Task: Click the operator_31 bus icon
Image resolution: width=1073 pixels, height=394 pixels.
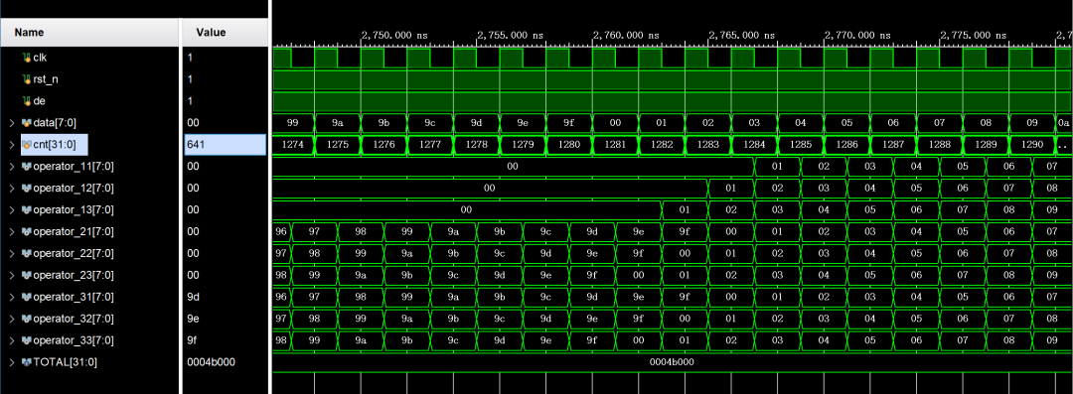Action: pos(27,297)
